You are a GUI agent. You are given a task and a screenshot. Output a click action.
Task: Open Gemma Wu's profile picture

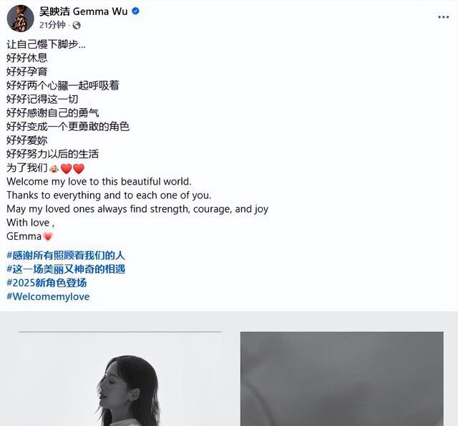[21, 18]
